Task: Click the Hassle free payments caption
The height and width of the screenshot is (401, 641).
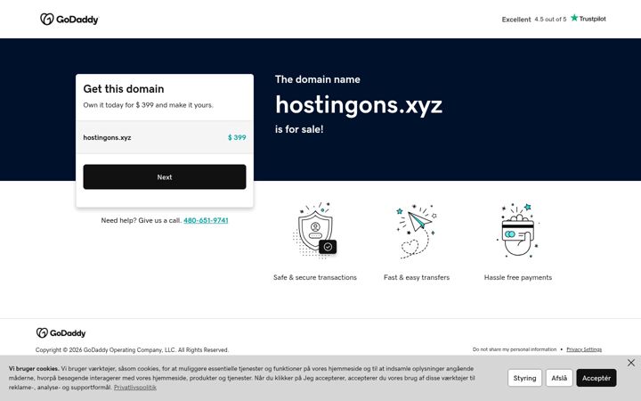Action: pos(517,277)
